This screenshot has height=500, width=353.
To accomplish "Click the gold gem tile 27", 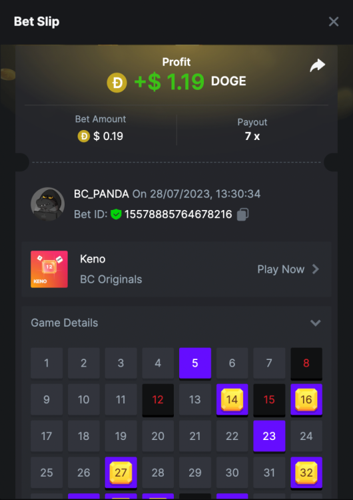I will [x=121, y=473].
